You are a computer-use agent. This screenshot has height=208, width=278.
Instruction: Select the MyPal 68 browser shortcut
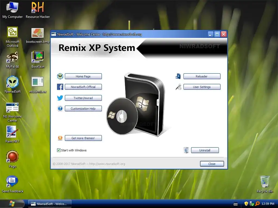coord(12,60)
